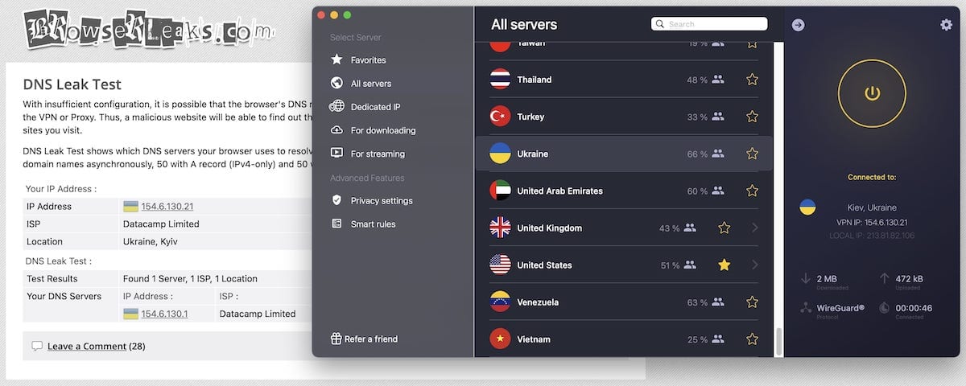Click the search magnifier icon
The image size is (966, 386).
[x=660, y=24]
